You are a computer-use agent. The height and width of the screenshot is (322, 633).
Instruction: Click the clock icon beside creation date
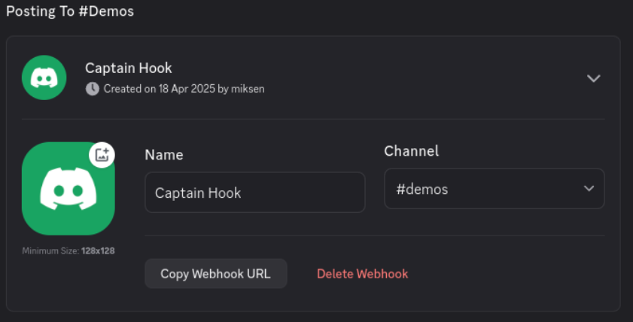tap(93, 89)
